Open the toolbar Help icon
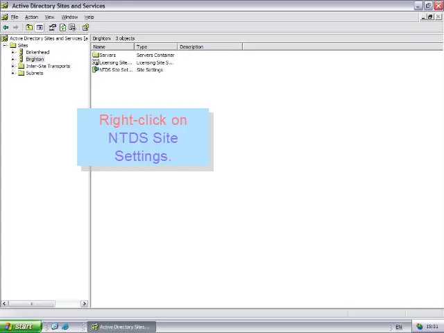The height and width of the screenshot is (333, 444). [x=85, y=28]
